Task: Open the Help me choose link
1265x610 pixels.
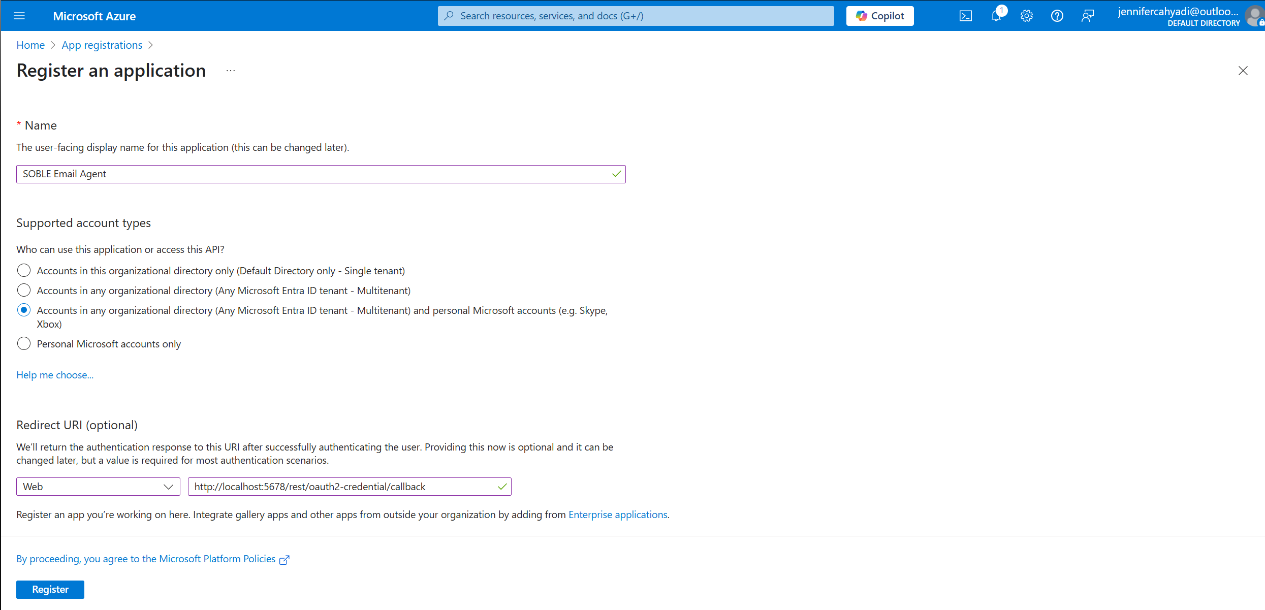Action: point(55,375)
